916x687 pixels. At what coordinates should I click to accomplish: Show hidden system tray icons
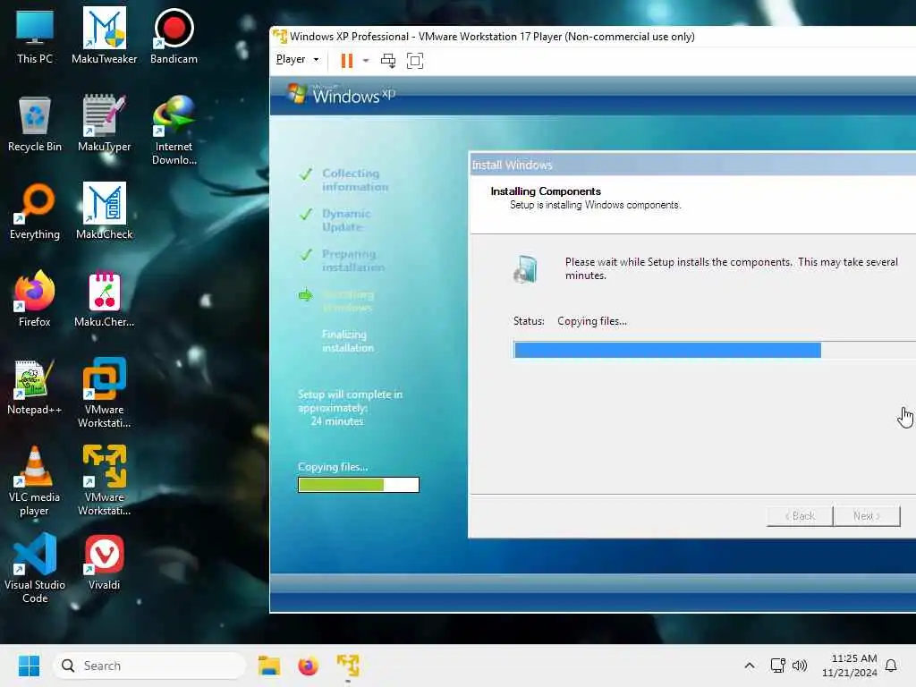pos(750,666)
